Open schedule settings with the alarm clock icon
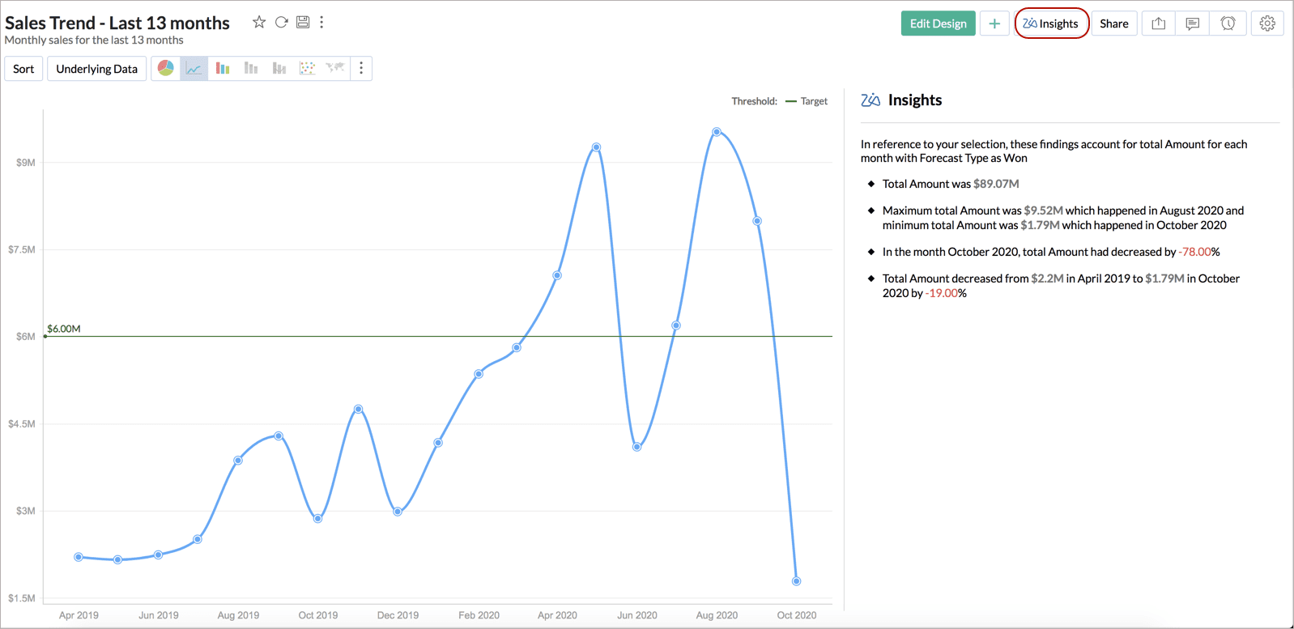The width and height of the screenshot is (1294, 629). [1228, 23]
